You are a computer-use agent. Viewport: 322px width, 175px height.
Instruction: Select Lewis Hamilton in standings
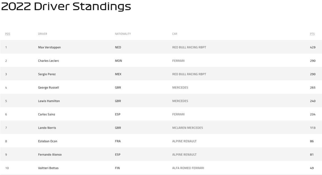point(49,101)
